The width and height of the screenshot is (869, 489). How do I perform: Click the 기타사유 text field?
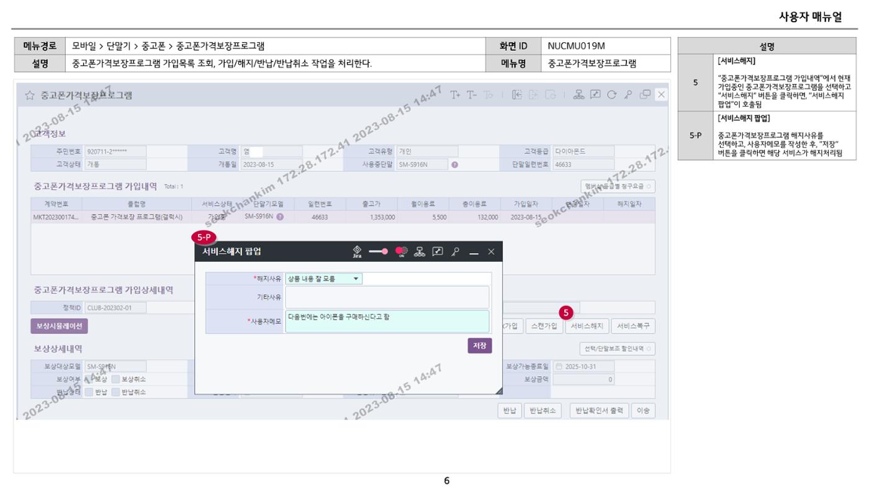tap(387, 297)
